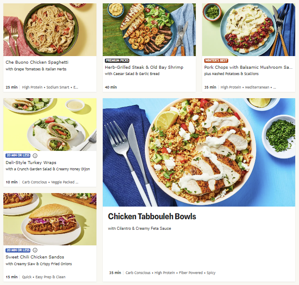Click info icon on Sweet Chili Chicken Sandos card

pyautogui.click(x=35, y=250)
